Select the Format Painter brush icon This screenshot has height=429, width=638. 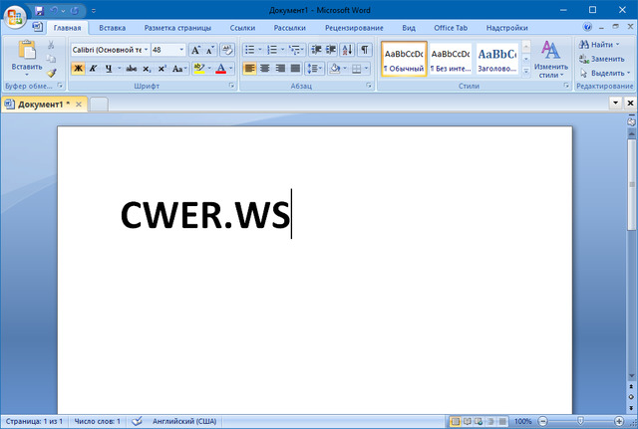(x=52, y=73)
